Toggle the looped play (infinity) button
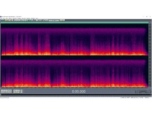 click(x=11, y=91)
